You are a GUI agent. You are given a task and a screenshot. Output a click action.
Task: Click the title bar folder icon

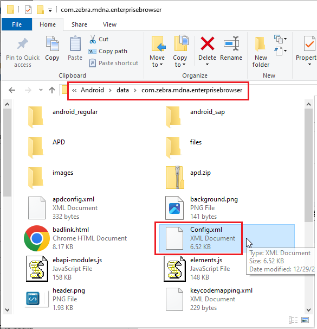(x=10, y=9)
